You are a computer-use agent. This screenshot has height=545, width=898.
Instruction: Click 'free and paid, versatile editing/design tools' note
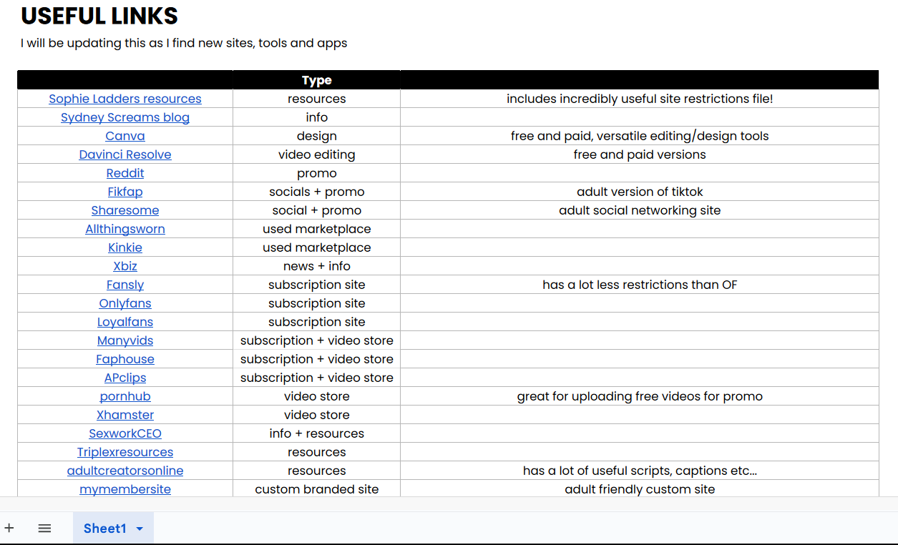tap(640, 136)
